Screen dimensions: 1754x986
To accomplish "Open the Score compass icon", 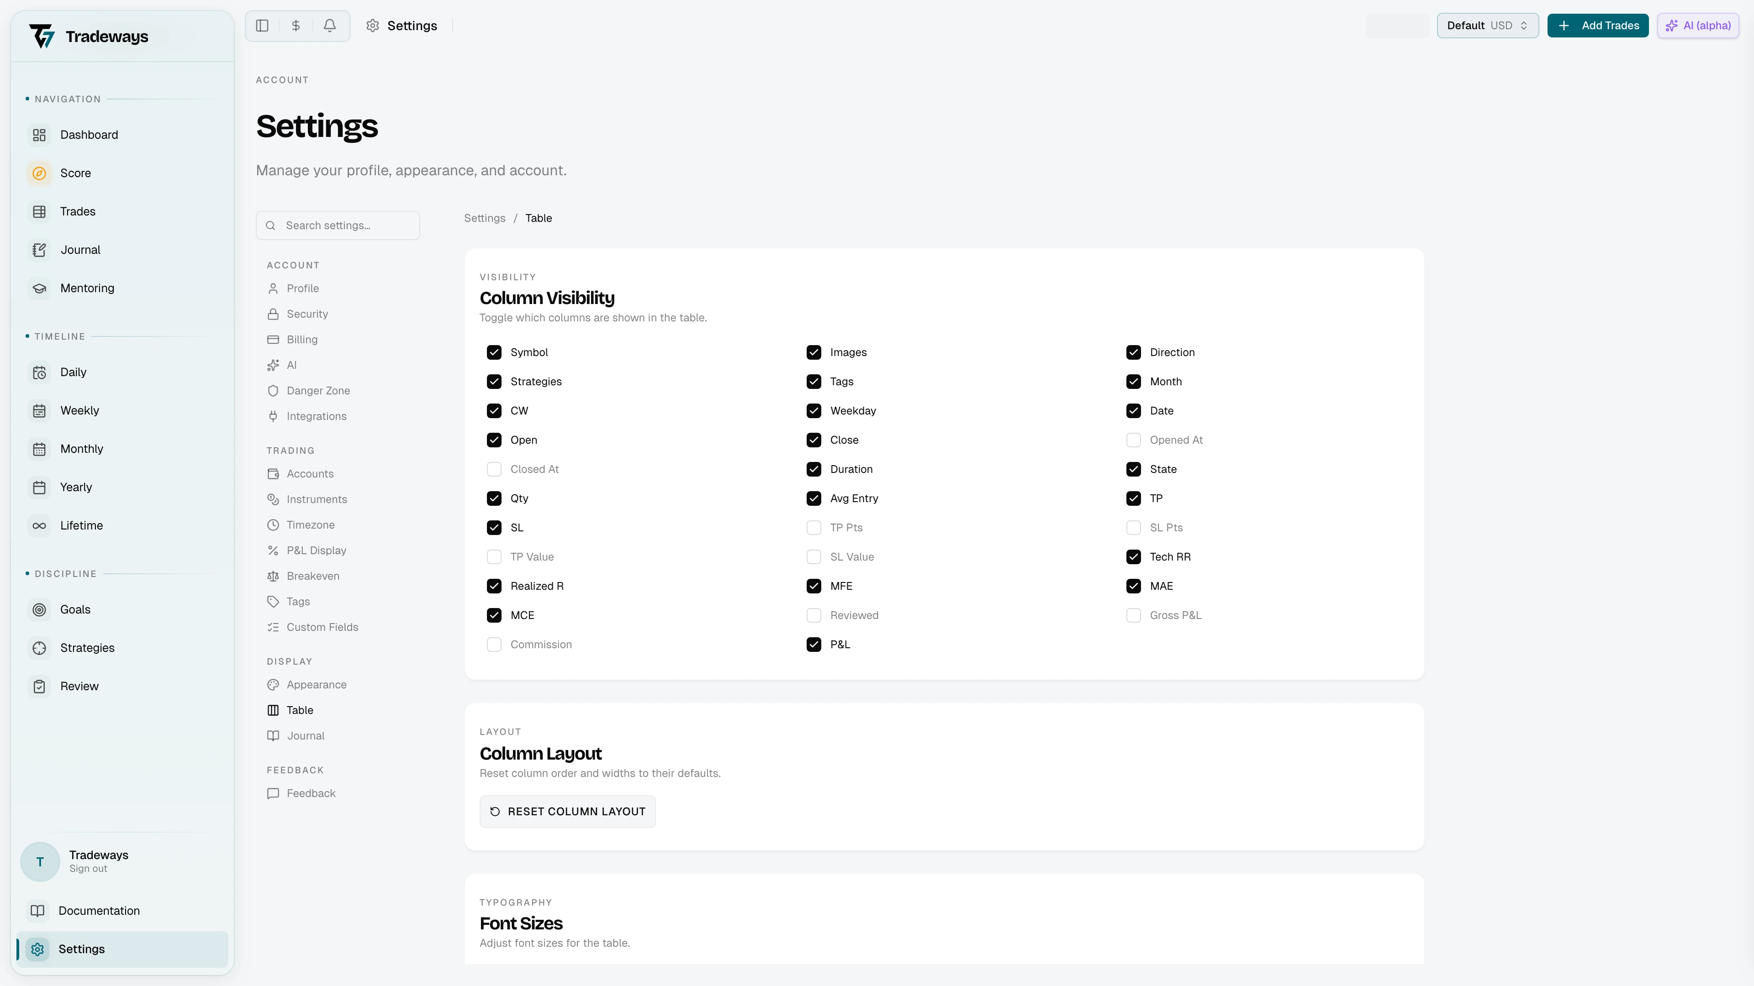I will 39,173.
